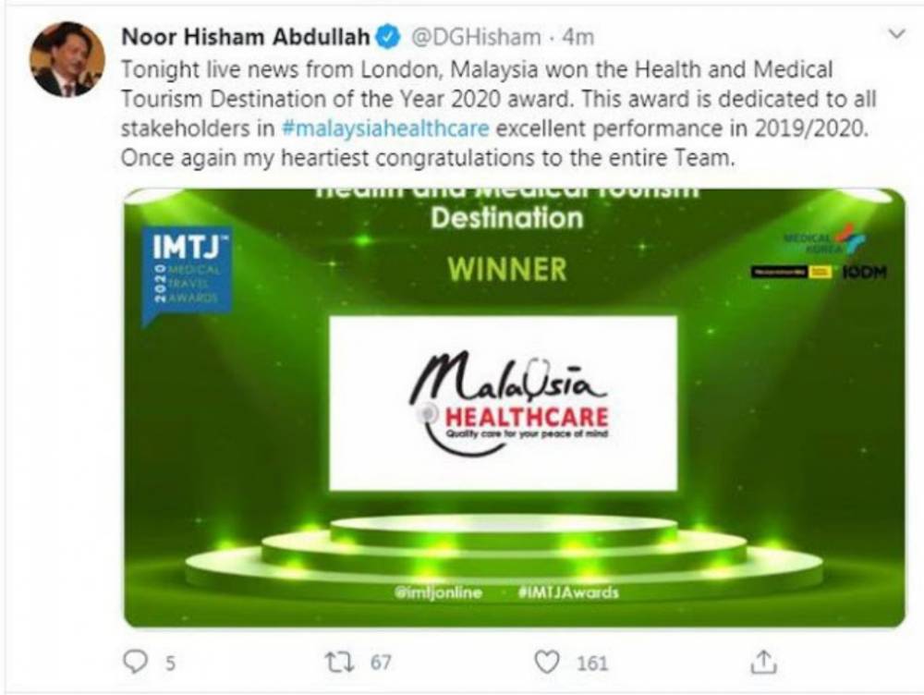Open Noor Hisham Abdullah's profile picture
Viewport: 924px width, 695px height.
[x=67, y=59]
